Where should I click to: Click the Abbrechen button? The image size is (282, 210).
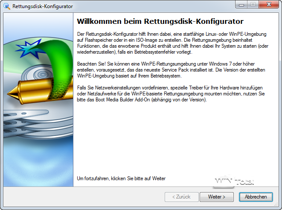[256, 197]
